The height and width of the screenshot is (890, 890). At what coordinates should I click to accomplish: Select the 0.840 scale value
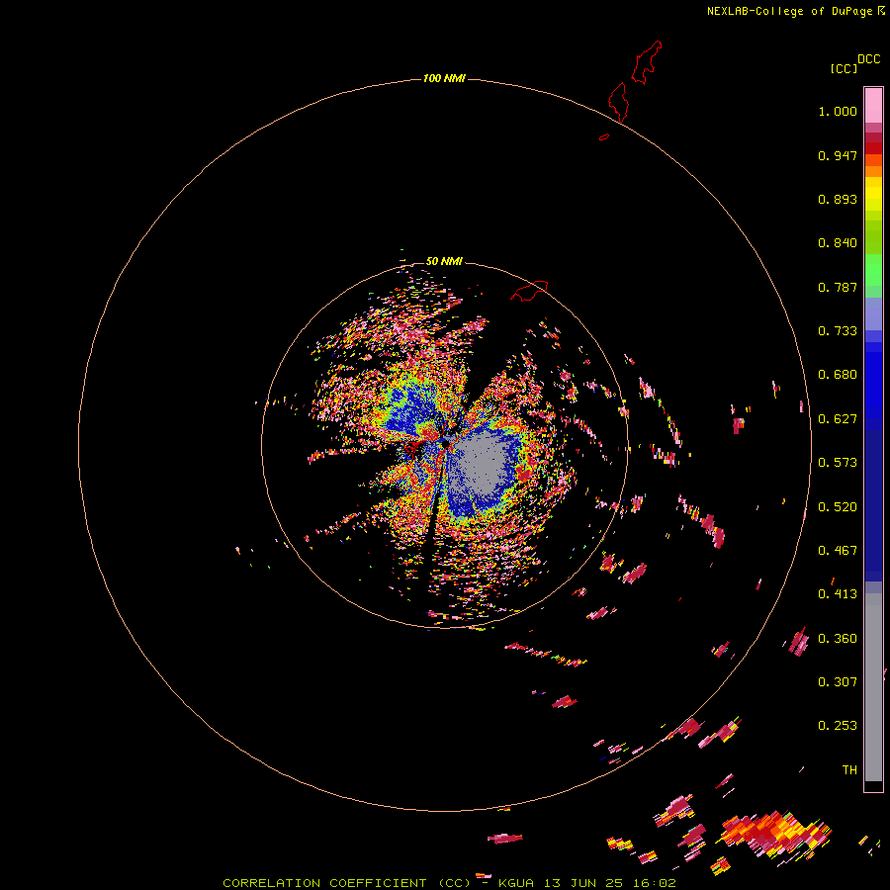point(838,243)
